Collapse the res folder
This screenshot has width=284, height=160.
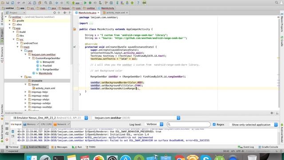(22, 77)
